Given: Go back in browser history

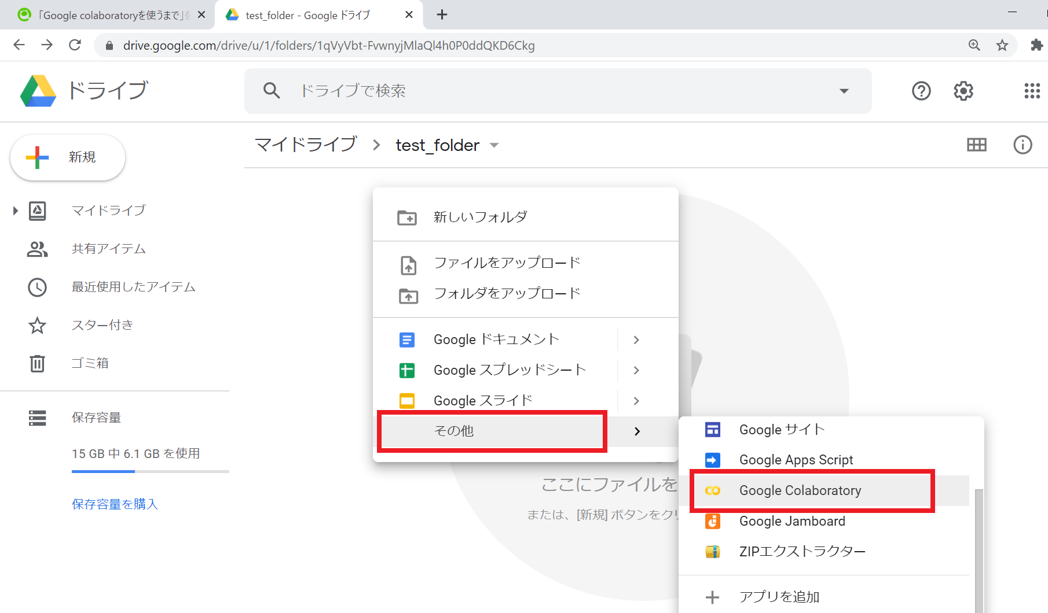Looking at the screenshot, I should [19, 45].
